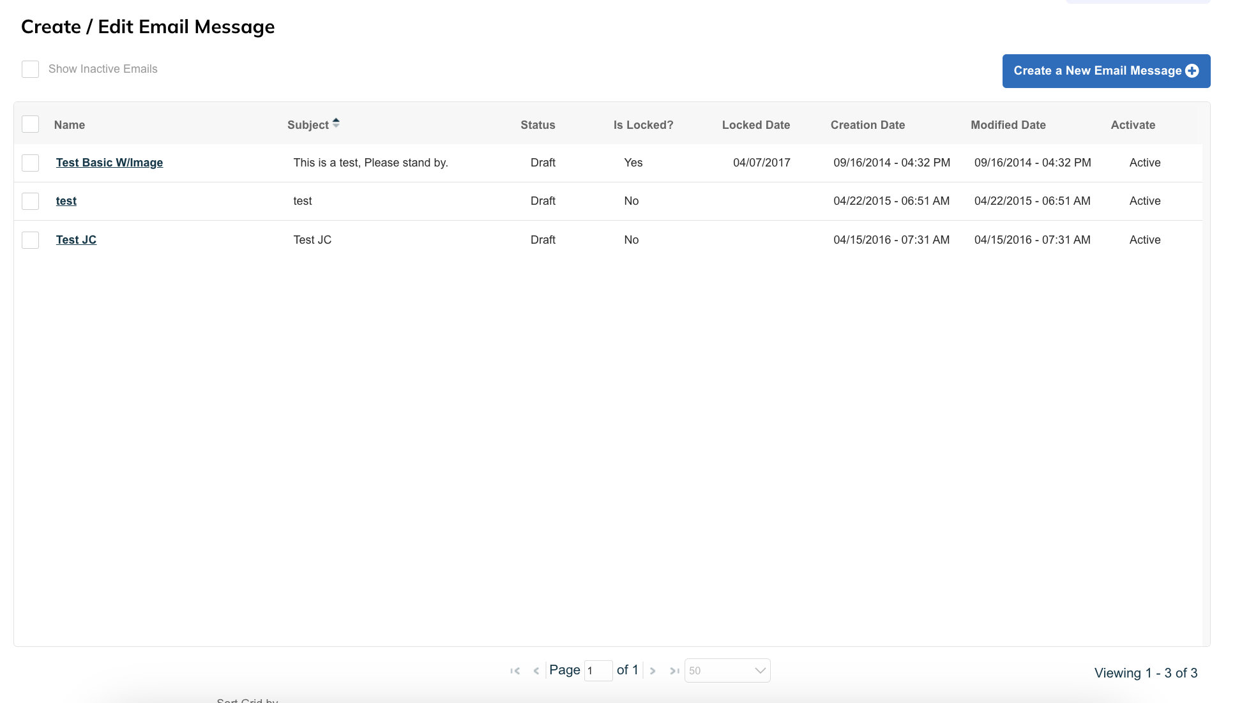The height and width of the screenshot is (703, 1235).
Task: Sort by Modified Date column header
Action: pyautogui.click(x=1008, y=125)
